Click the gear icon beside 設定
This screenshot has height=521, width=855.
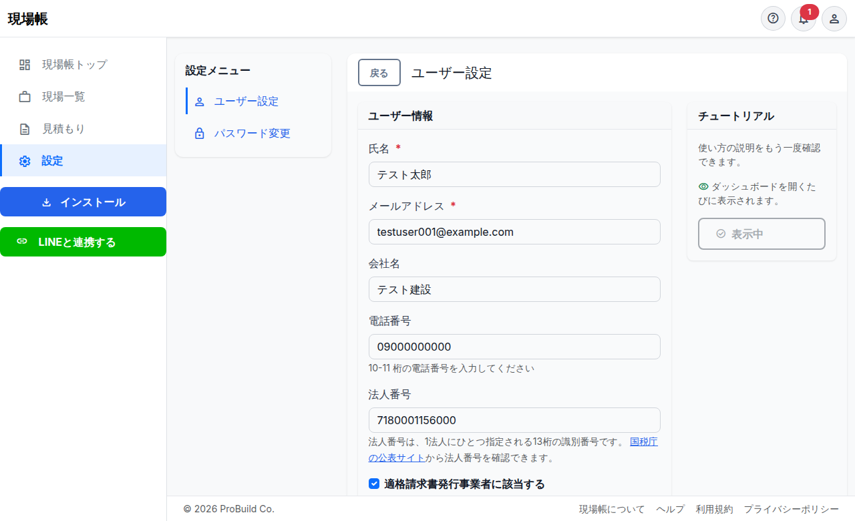[25, 161]
